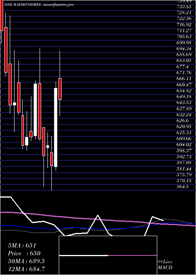The height and width of the screenshot is (275, 196).
Task: Click the 564.5 price axis label
Action: click(183, 187)
